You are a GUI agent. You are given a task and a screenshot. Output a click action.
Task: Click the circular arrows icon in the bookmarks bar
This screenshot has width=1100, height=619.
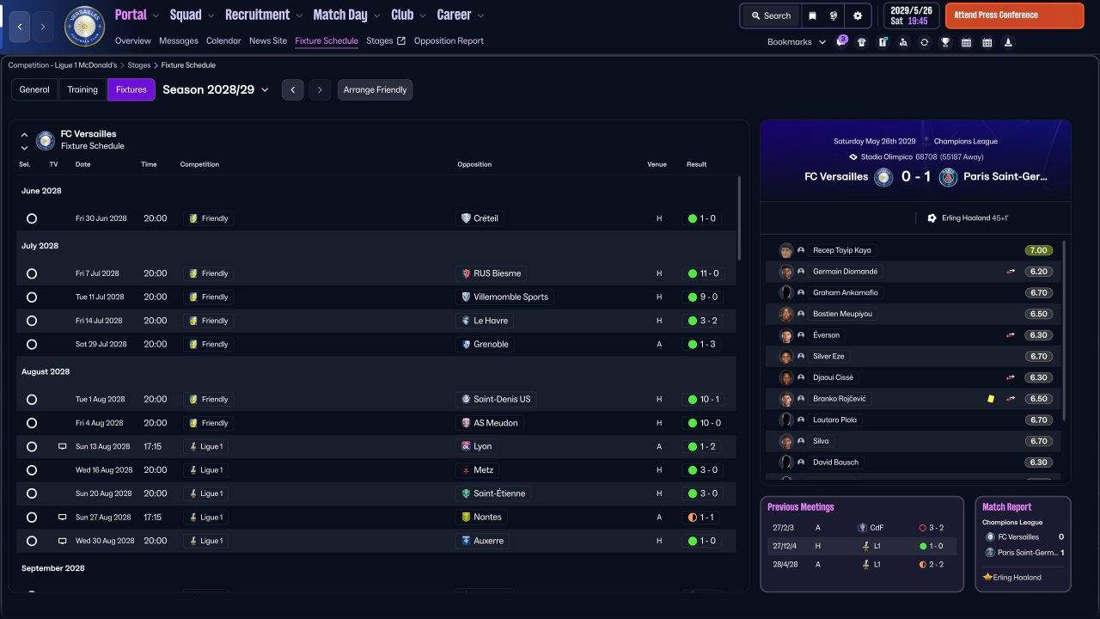pyautogui.click(x=924, y=42)
